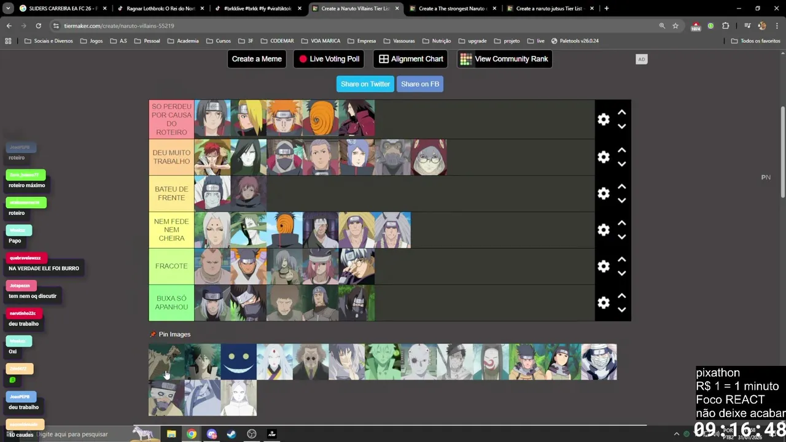
Task: Open Steam from the taskbar
Action: tap(232, 434)
